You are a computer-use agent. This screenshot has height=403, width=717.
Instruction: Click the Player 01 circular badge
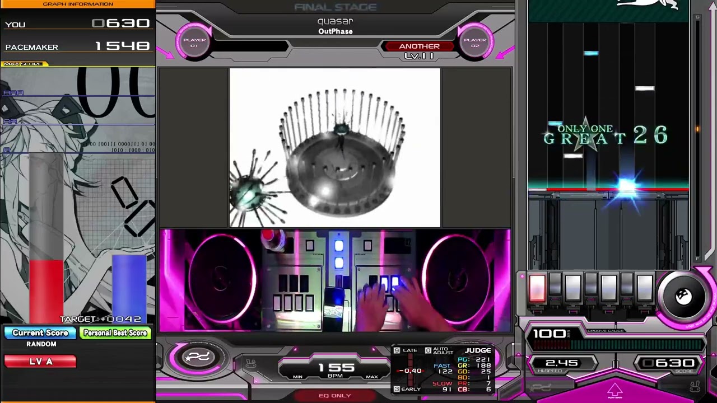(194, 43)
